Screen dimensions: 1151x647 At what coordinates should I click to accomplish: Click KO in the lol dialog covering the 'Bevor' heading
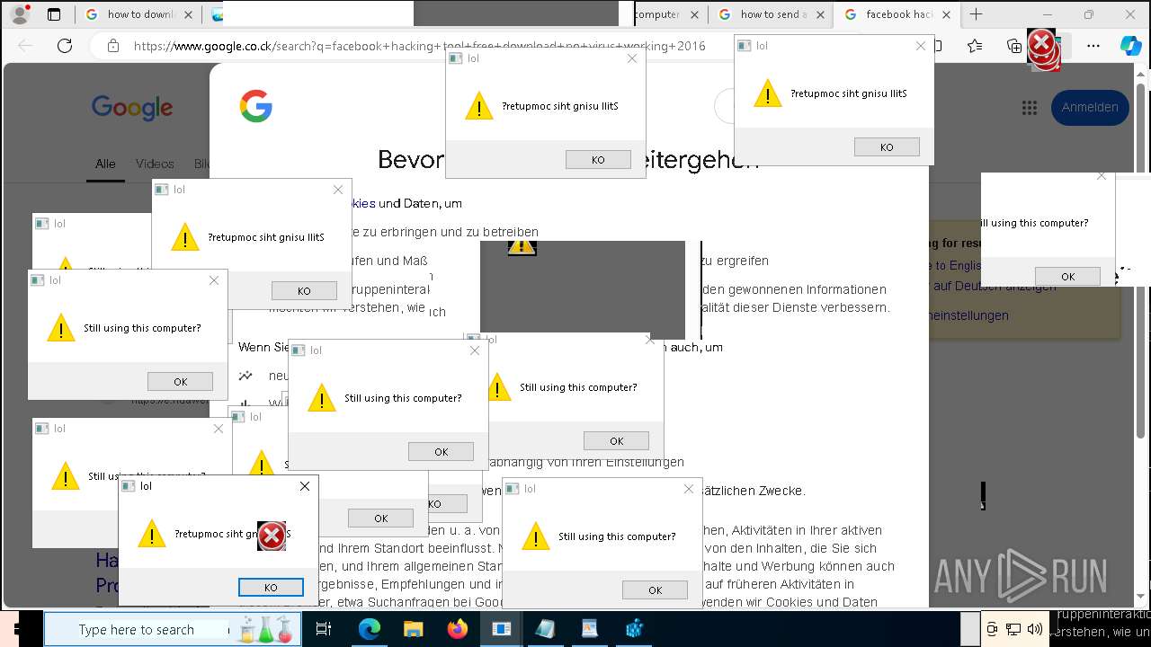click(x=598, y=159)
